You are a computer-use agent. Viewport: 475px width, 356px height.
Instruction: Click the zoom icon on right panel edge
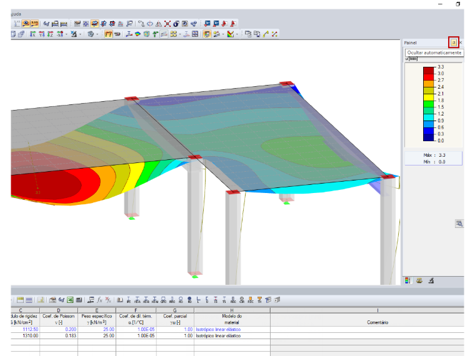point(459,224)
